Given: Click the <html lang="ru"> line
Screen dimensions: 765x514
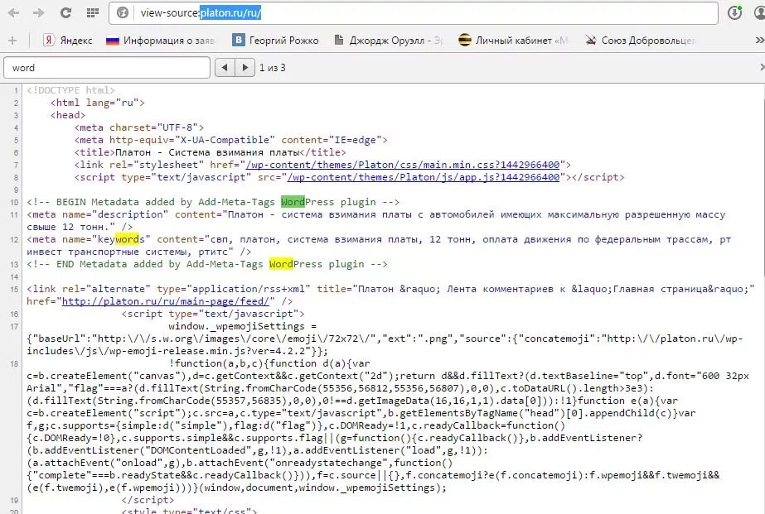Looking at the screenshot, I should (98, 103).
